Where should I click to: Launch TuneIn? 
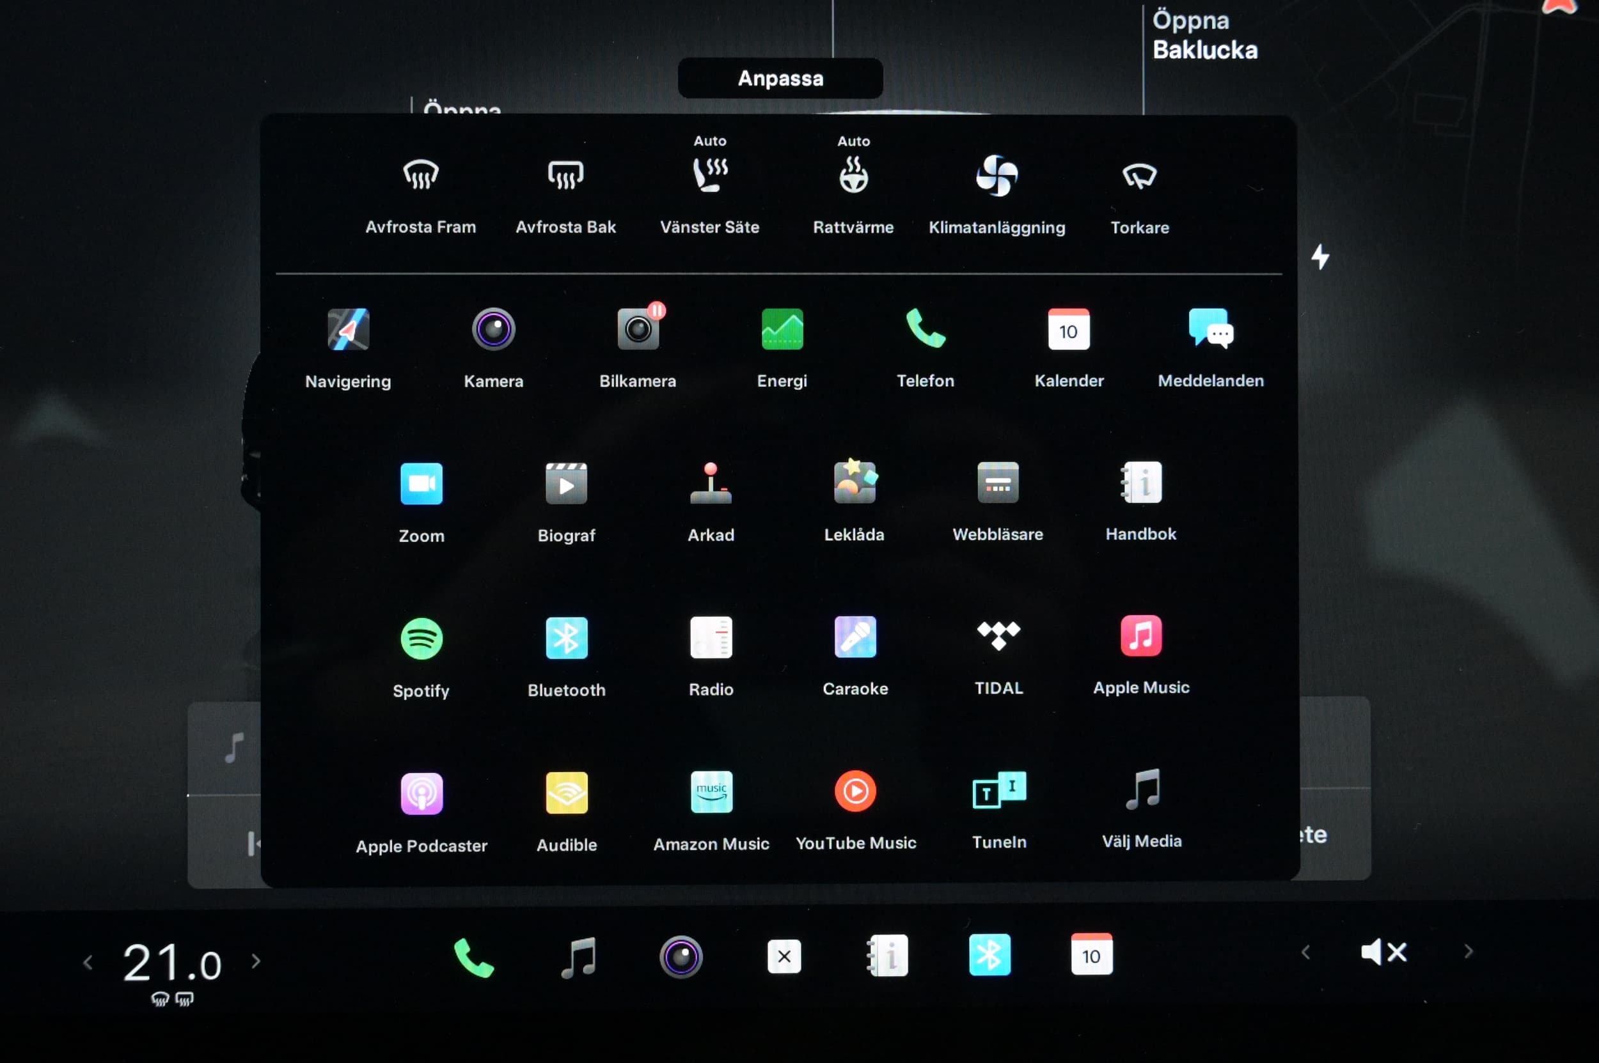[x=998, y=790]
